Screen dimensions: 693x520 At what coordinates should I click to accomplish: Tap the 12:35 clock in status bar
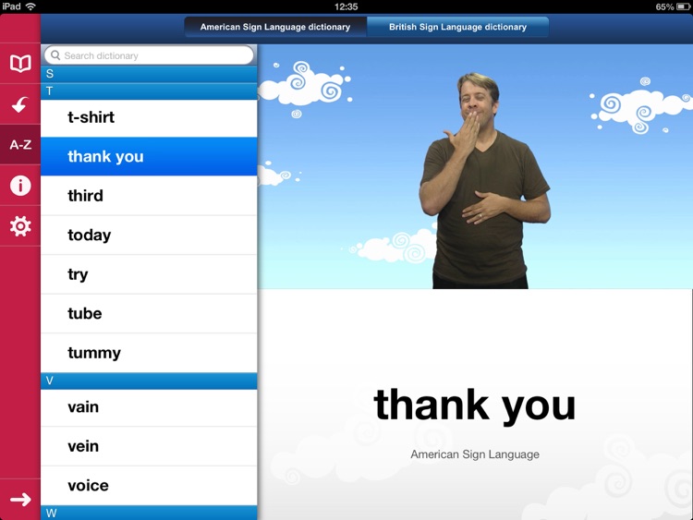coord(346,6)
